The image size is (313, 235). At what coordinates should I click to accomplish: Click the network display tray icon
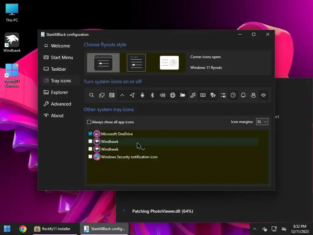[x=274, y=229]
